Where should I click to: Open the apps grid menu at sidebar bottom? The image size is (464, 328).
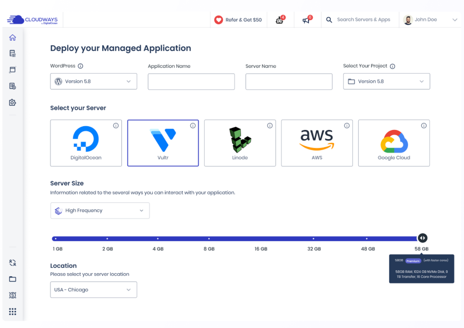tap(12, 311)
